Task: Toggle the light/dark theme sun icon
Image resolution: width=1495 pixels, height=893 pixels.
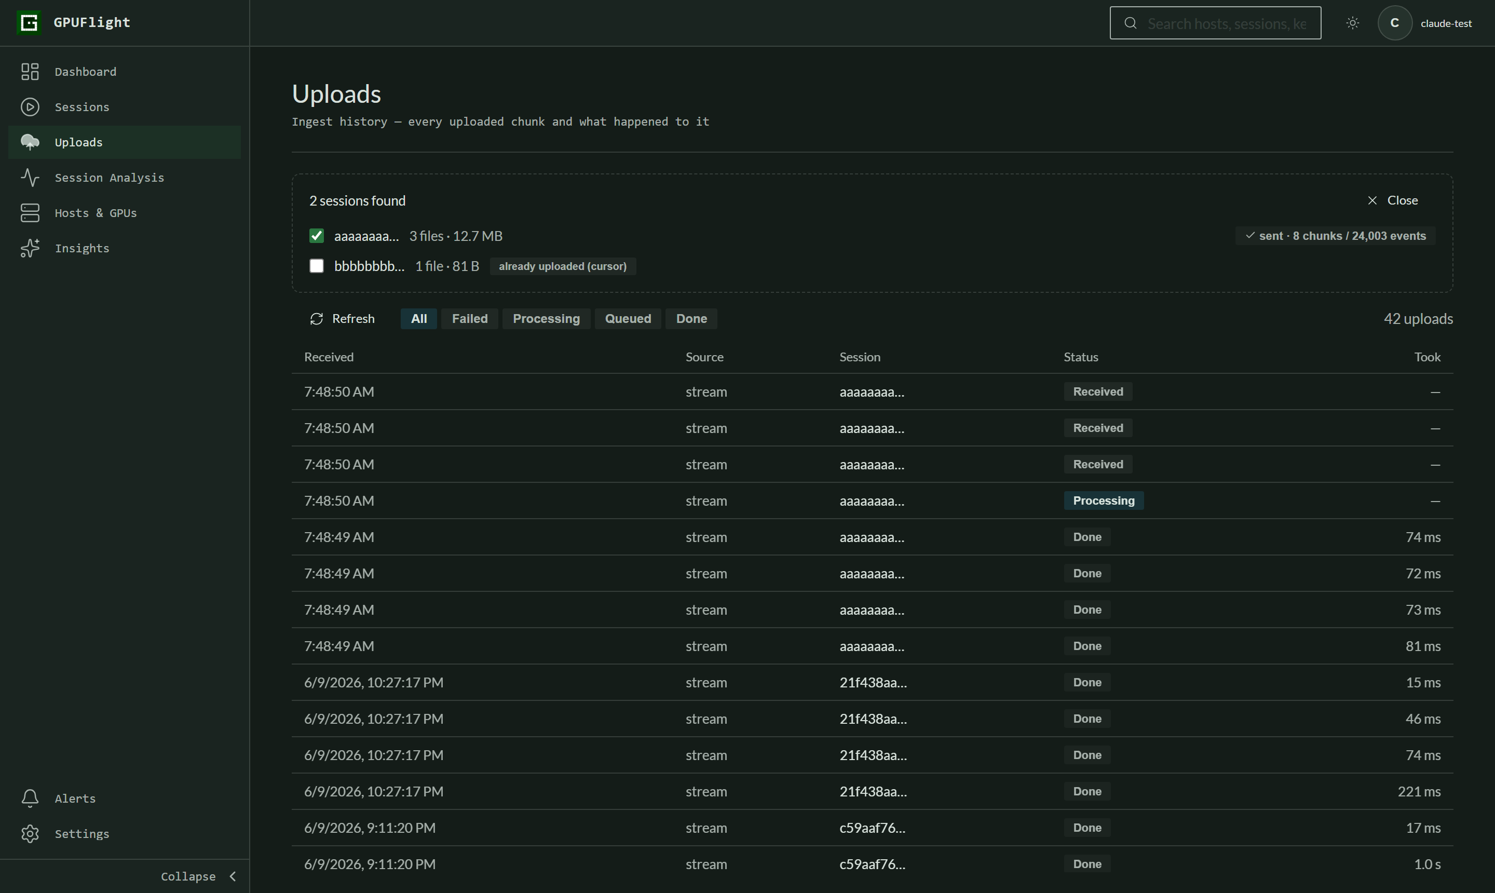Action: click(x=1352, y=23)
